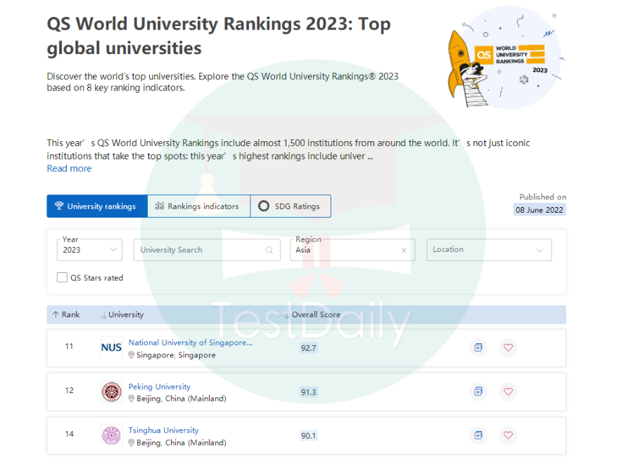Enable the QS Stars rated checkbox
This screenshot has height=464, width=633.
(62, 278)
